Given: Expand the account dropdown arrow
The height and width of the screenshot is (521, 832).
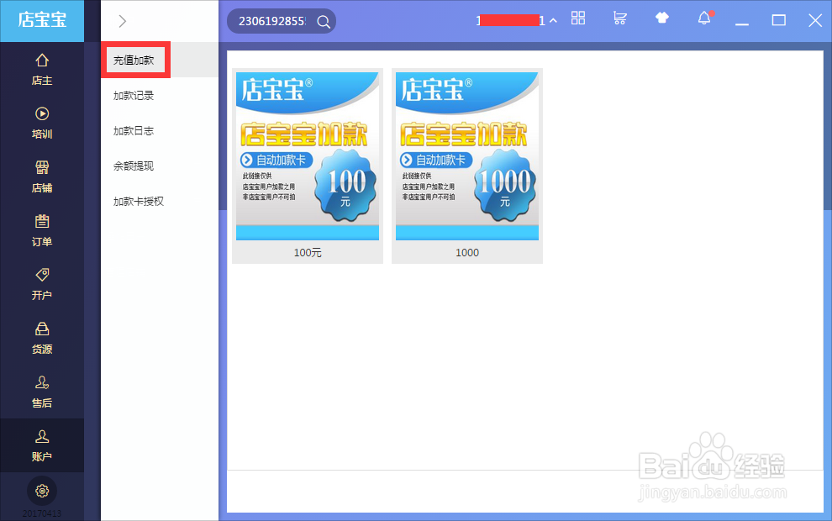Looking at the screenshot, I should click(x=554, y=21).
